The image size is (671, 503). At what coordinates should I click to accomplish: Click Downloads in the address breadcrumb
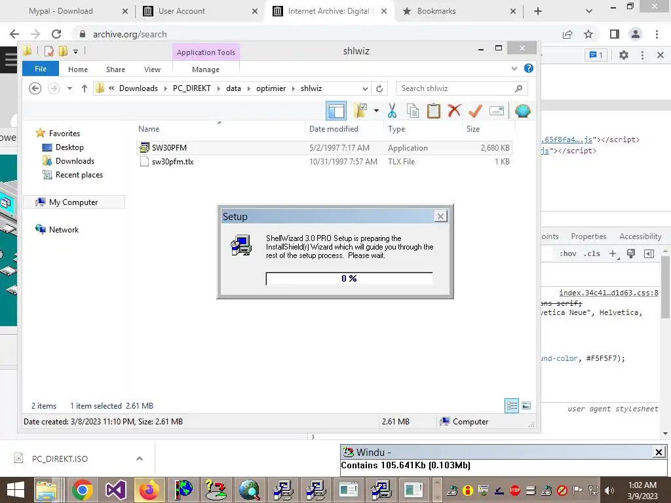[138, 88]
